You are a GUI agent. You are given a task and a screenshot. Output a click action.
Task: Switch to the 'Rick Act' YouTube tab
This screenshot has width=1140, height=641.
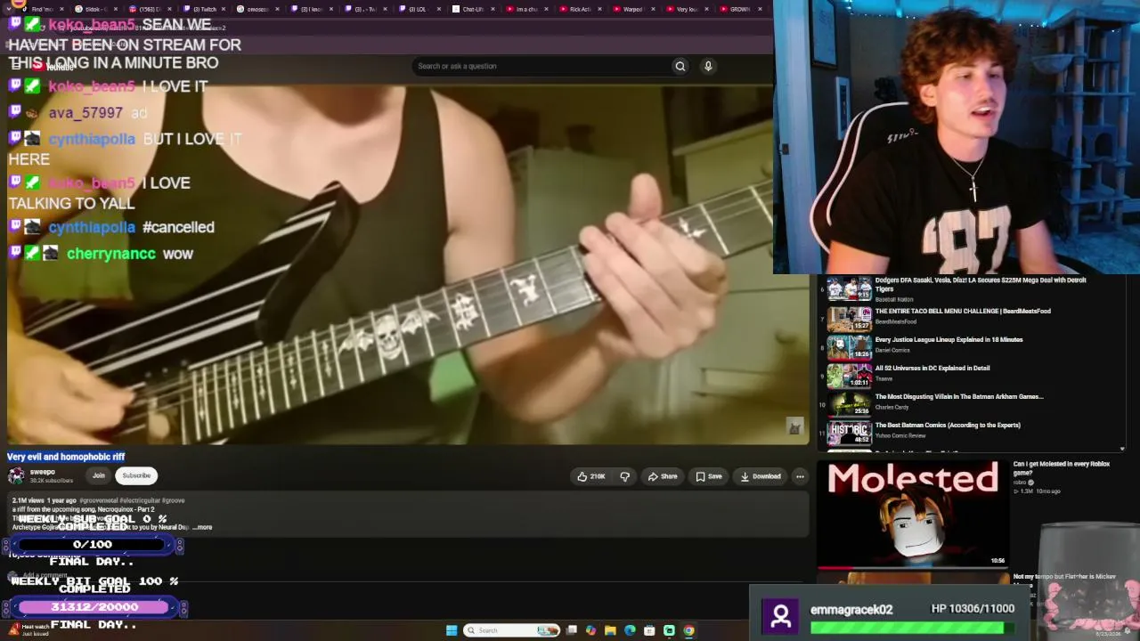[579, 9]
